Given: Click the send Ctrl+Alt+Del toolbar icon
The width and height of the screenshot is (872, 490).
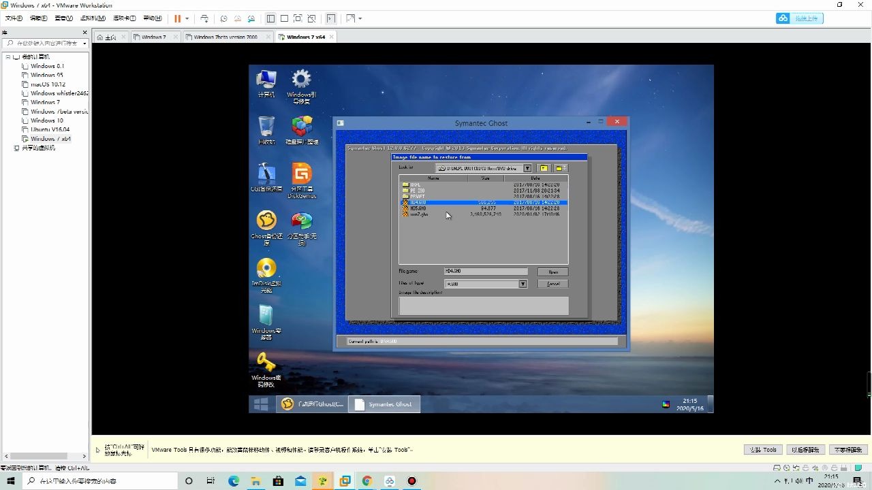Looking at the screenshot, I should pyautogui.click(x=204, y=18).
